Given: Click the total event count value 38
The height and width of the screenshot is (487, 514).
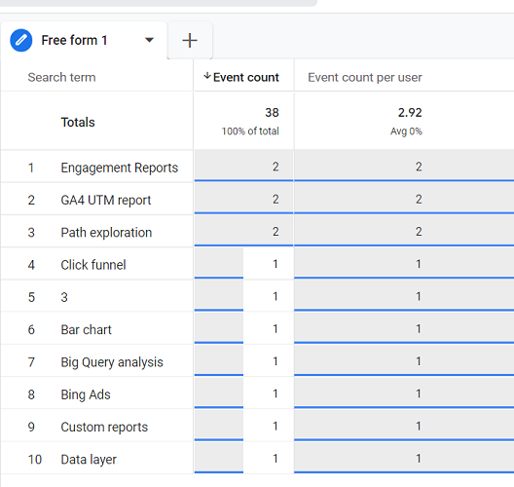Looking at the screenshot, I should pos(272,113).
